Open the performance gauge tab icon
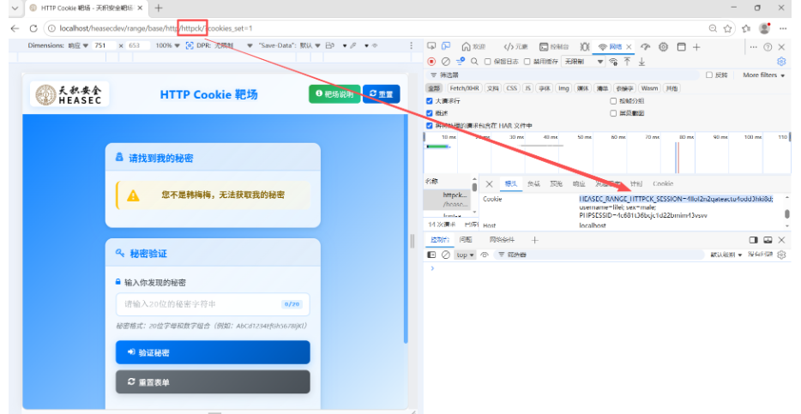The height and width of the screenshot is (414, 801). point(645,46)
